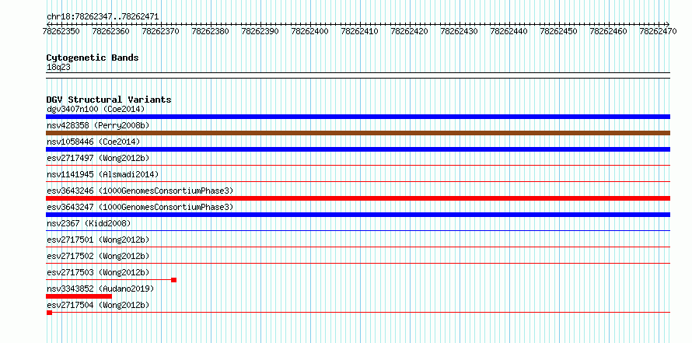This screenshot has height=343, width=692.
Task: Click ruler position 78262420
Action: coord(409,31)
